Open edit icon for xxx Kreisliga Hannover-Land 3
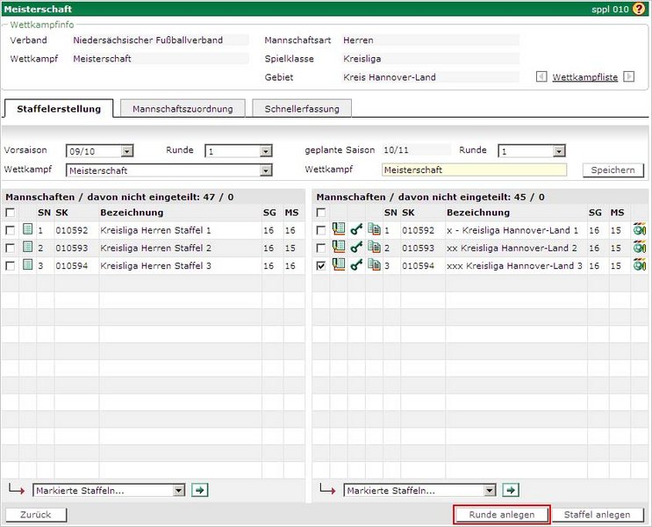This screenshot has height=527, width=652. [x=338, y=265]
